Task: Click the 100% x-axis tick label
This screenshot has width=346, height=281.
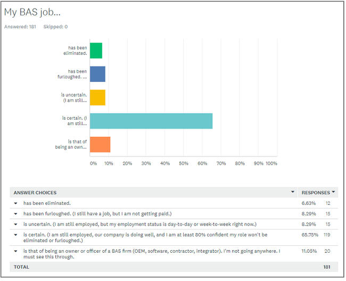Action: [x=271, y=163]
